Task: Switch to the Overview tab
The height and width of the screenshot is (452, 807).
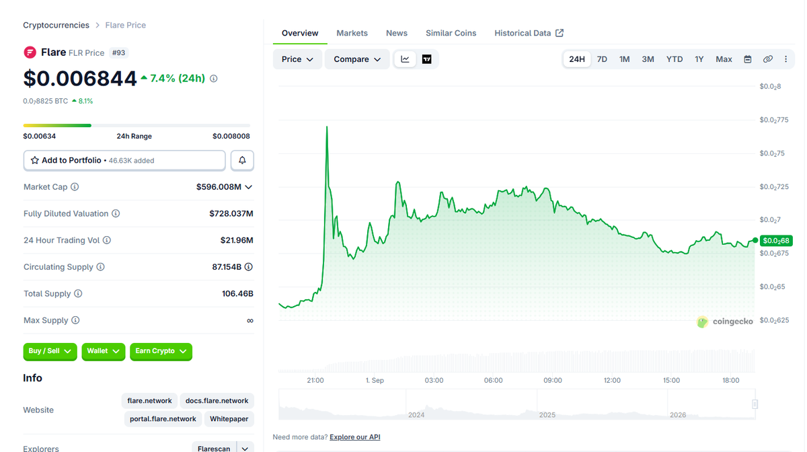Action: coord(300,33)
